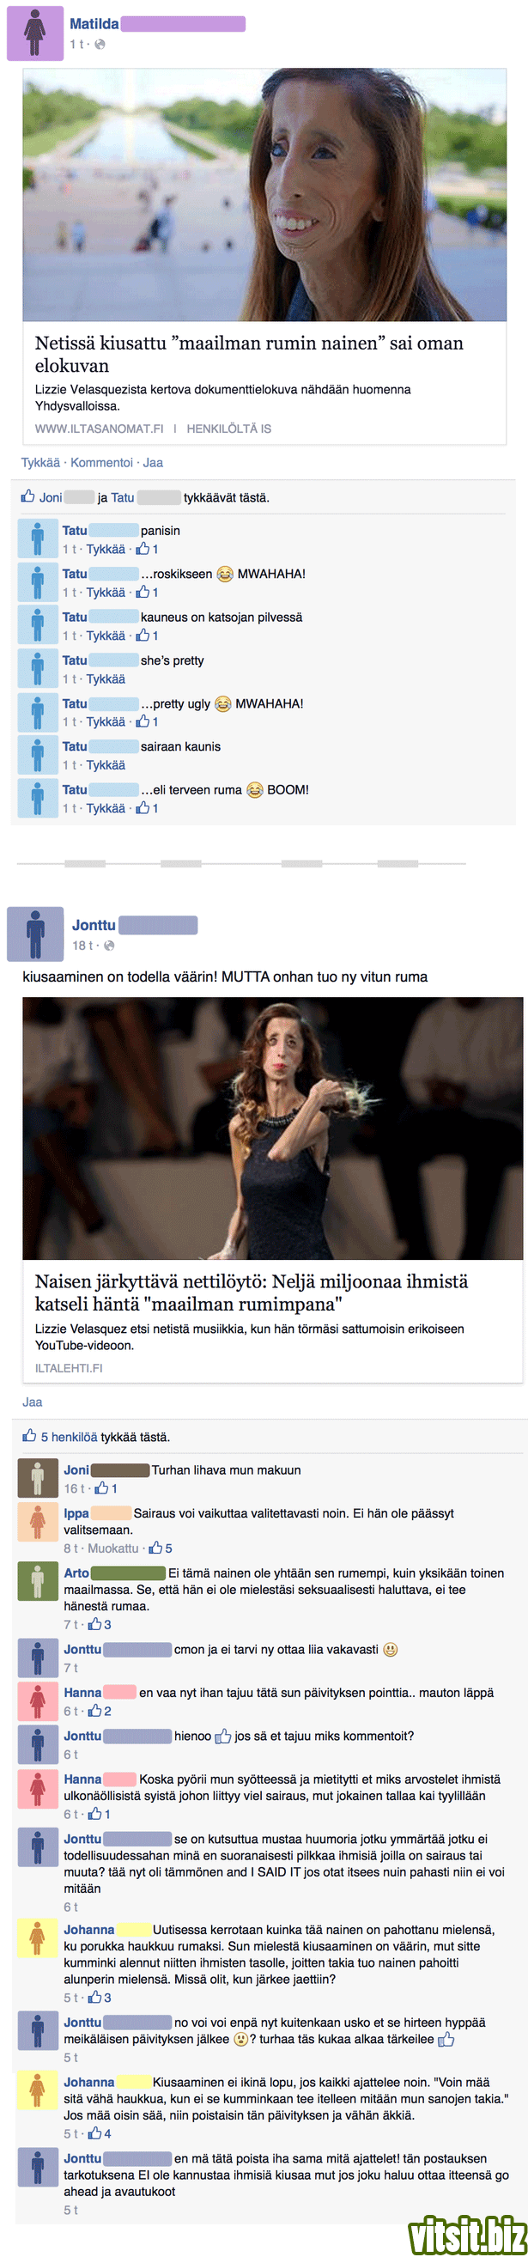Viewport: 528px width, 2257px height.
Task: Open the ILTALEHTI.FI article image in Jonttu's post
Action: 272,1128
